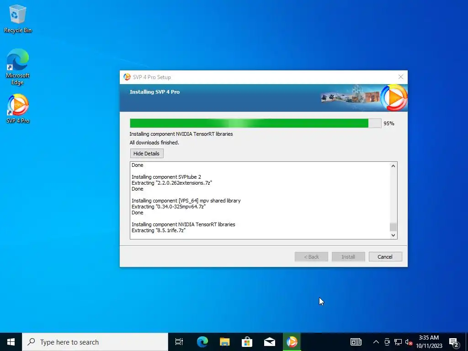The image size is (468, 351).
Task: Show hidden system tray icons
Action: [x=376, y=342]
